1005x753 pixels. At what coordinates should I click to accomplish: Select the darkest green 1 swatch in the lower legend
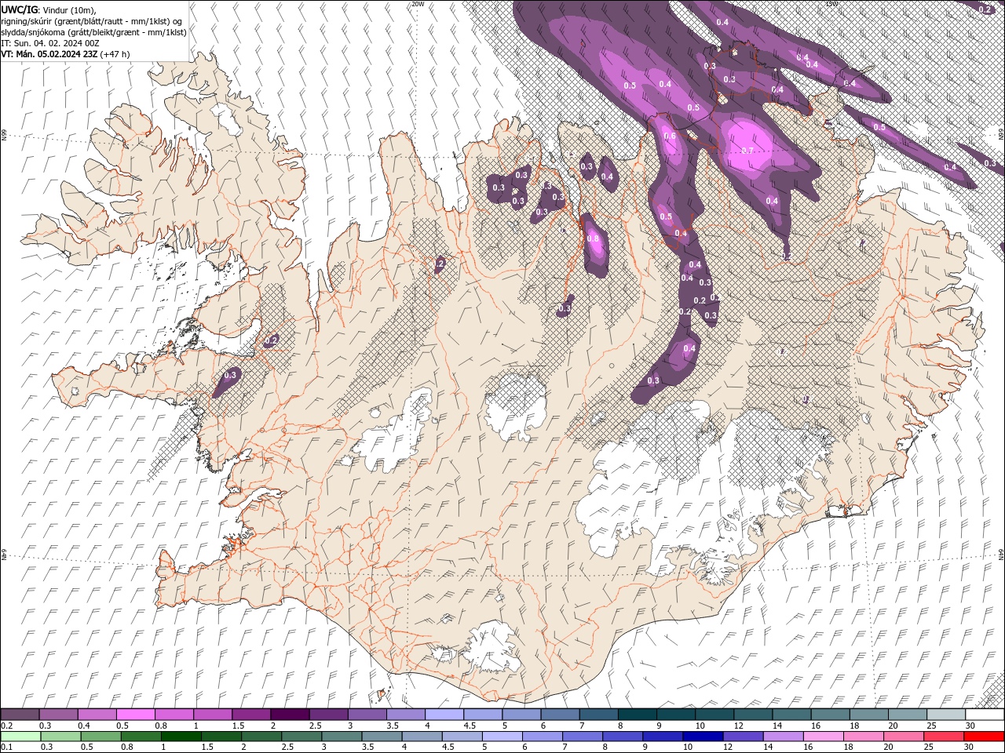(x=181, y=736)
